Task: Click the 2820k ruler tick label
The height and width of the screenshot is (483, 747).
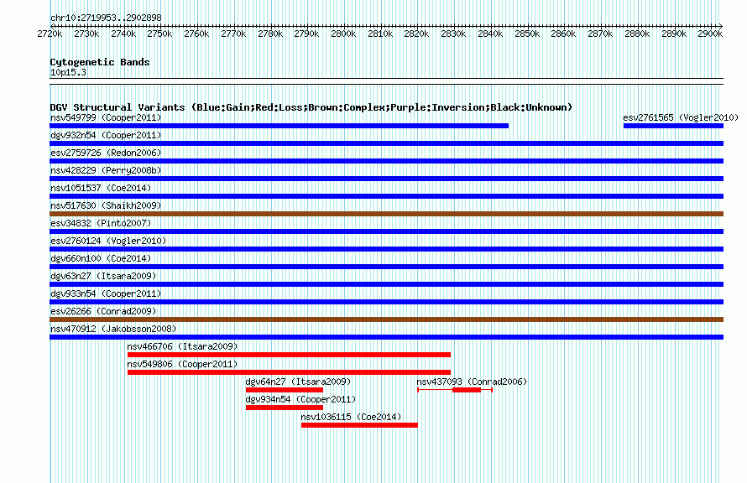Action: (x=416, y=34)
